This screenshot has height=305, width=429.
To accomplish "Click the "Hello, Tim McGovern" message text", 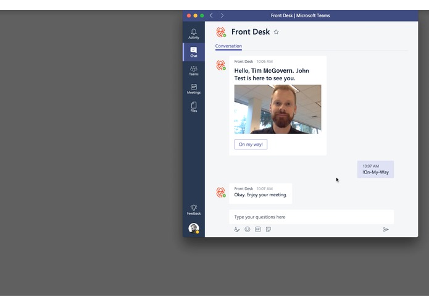I will pos(272,75).
